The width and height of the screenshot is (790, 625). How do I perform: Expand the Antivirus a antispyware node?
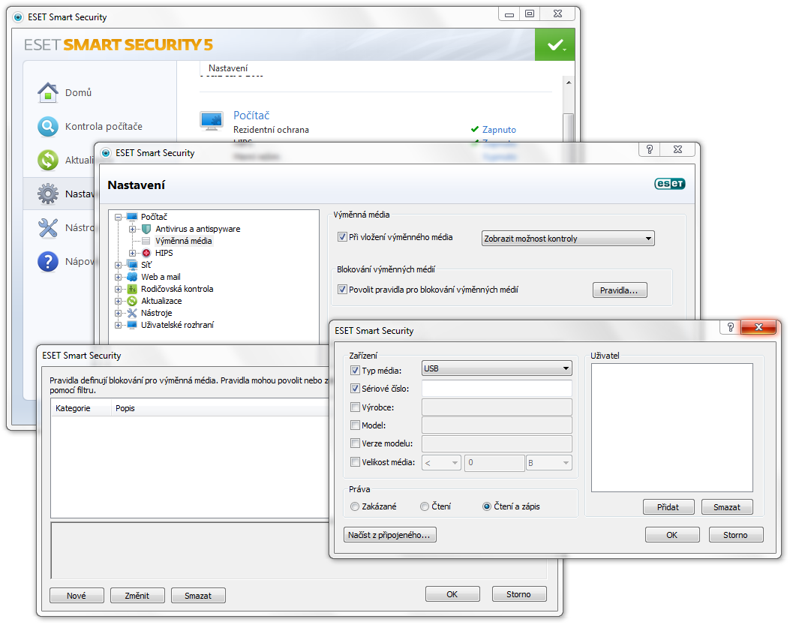[x=132, y=230]
